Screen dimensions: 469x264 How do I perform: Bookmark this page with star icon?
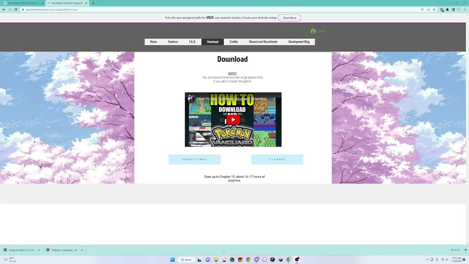click(x=434, y=10)
